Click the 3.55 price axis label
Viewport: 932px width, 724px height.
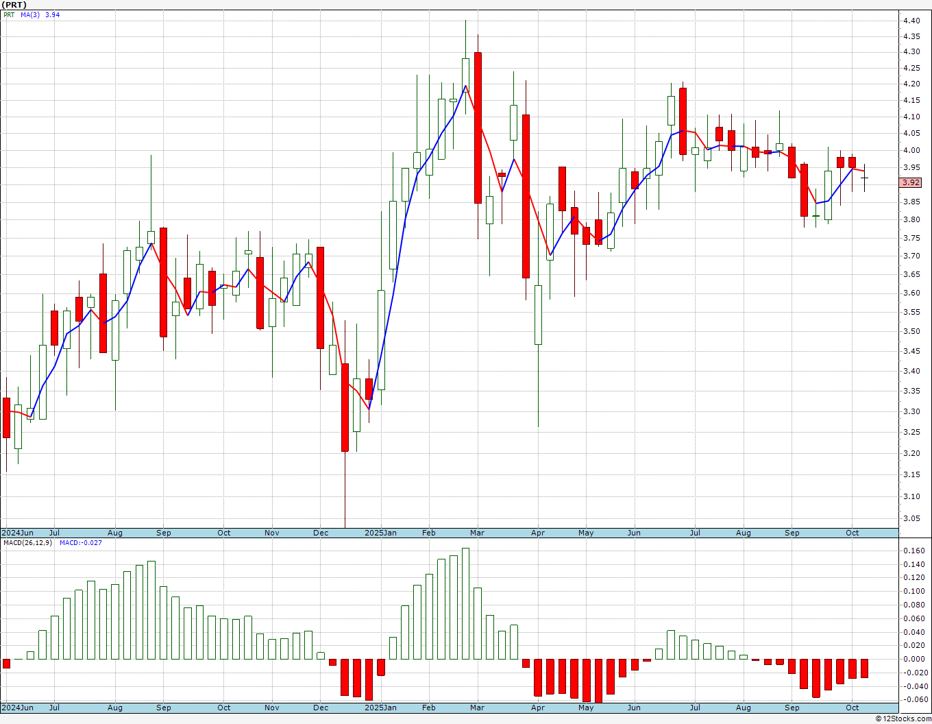911,312
